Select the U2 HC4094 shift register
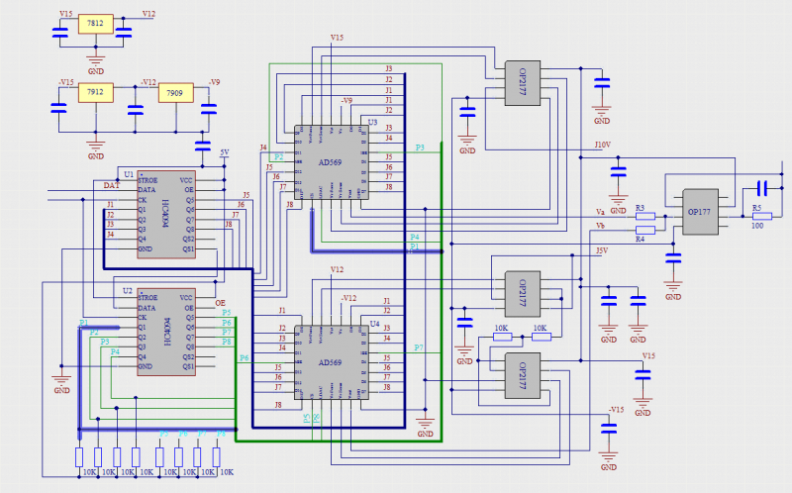Viewport: 792px width, 493px height. (x=165, y=332)
